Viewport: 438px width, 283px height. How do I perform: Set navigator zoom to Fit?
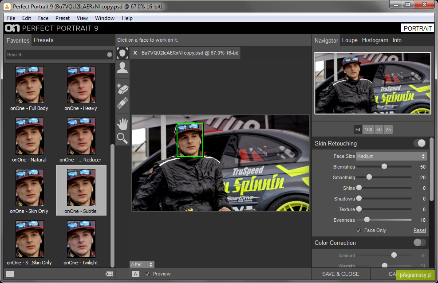click(x=358, y=130)
